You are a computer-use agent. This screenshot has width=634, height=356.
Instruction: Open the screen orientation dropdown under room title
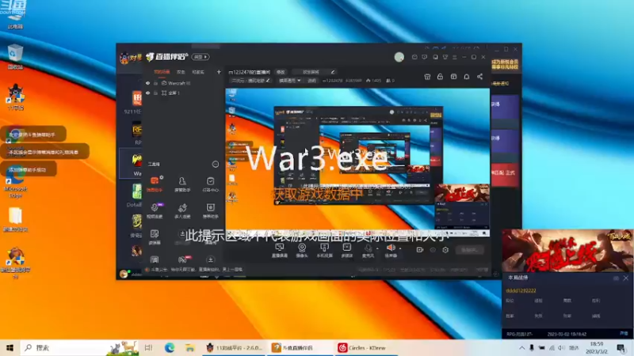tap(289, 81)
